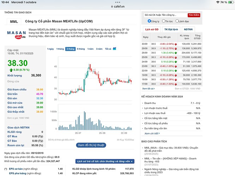Click the 5,291,060 total value cell

(x=196, y=44)
